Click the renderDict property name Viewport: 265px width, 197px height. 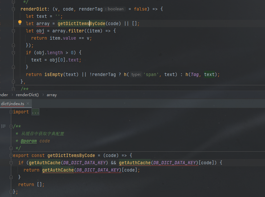coord(34,9)
